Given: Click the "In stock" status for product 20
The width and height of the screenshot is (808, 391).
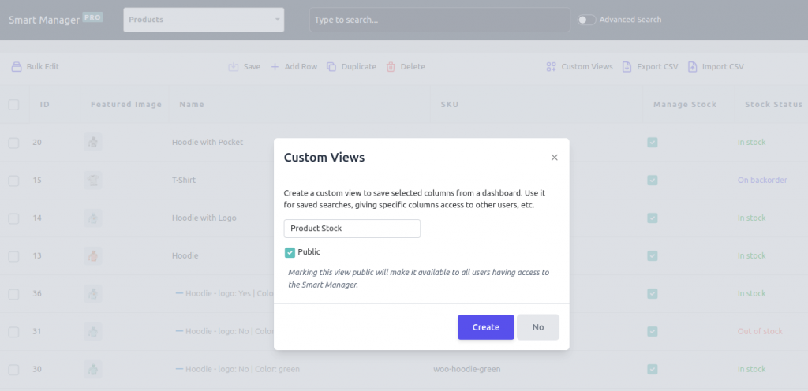Looking at the screenshot, I should (x=752, y=142).
